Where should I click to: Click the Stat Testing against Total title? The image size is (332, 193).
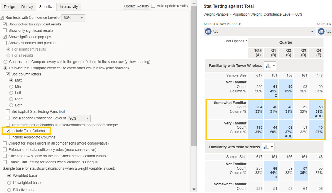[229, 6]
